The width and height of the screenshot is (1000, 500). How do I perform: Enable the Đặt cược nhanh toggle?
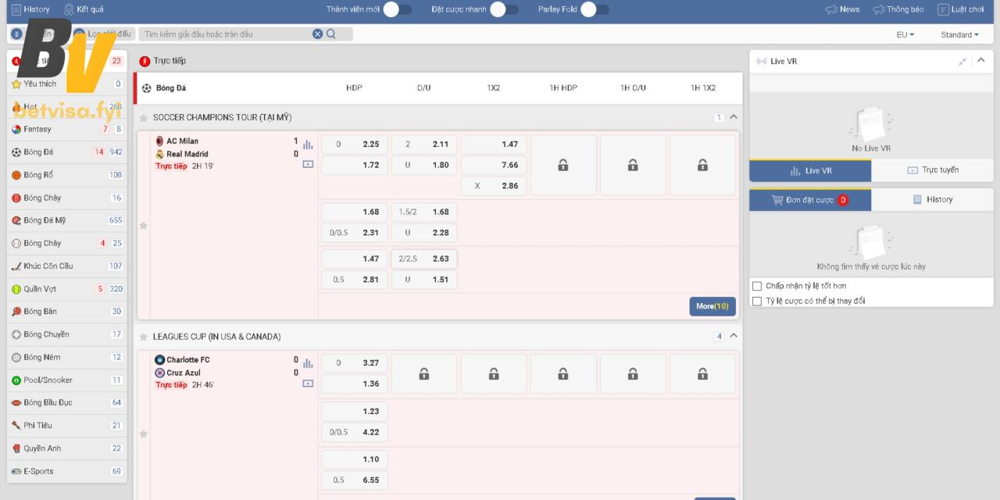coord(504,9)
